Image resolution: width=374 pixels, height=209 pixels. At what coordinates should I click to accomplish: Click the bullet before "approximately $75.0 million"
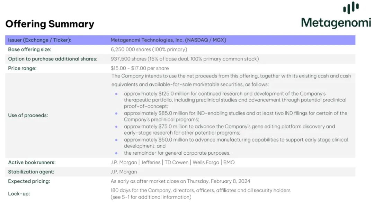click(x=116, y=127)
